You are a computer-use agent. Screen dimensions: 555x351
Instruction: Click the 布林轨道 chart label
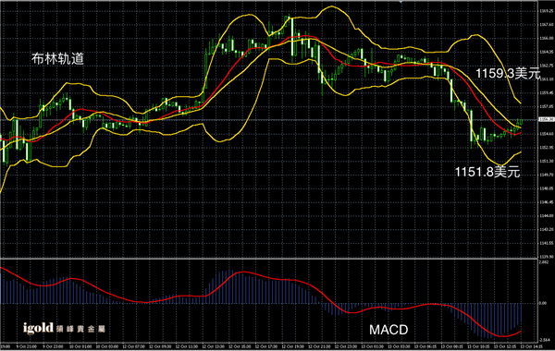57,58
